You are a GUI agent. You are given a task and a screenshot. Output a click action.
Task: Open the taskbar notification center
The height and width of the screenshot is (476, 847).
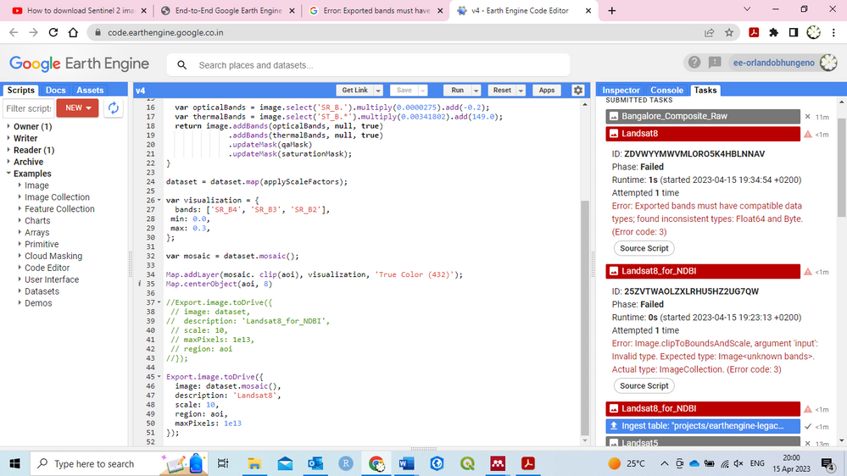coord(827,463)
